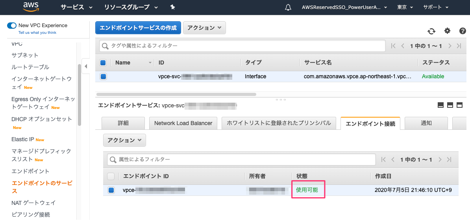Open マネージドプレフィックスリスト in sidebar

[41, 155]
